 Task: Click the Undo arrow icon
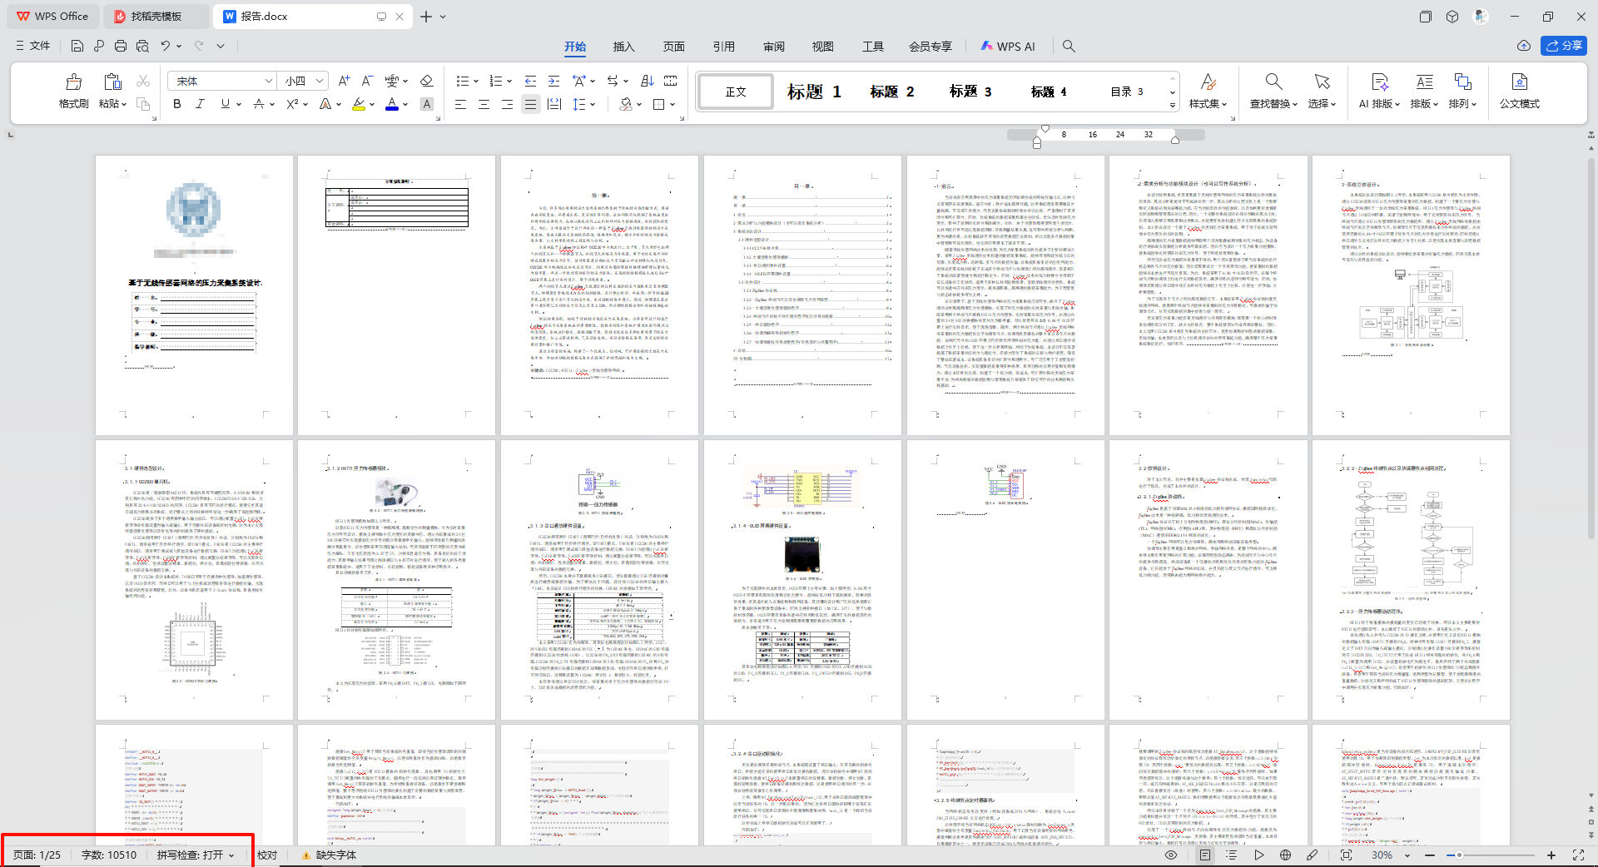(x=166, y=46)
